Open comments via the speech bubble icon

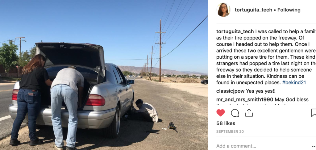tap(235, 113)
